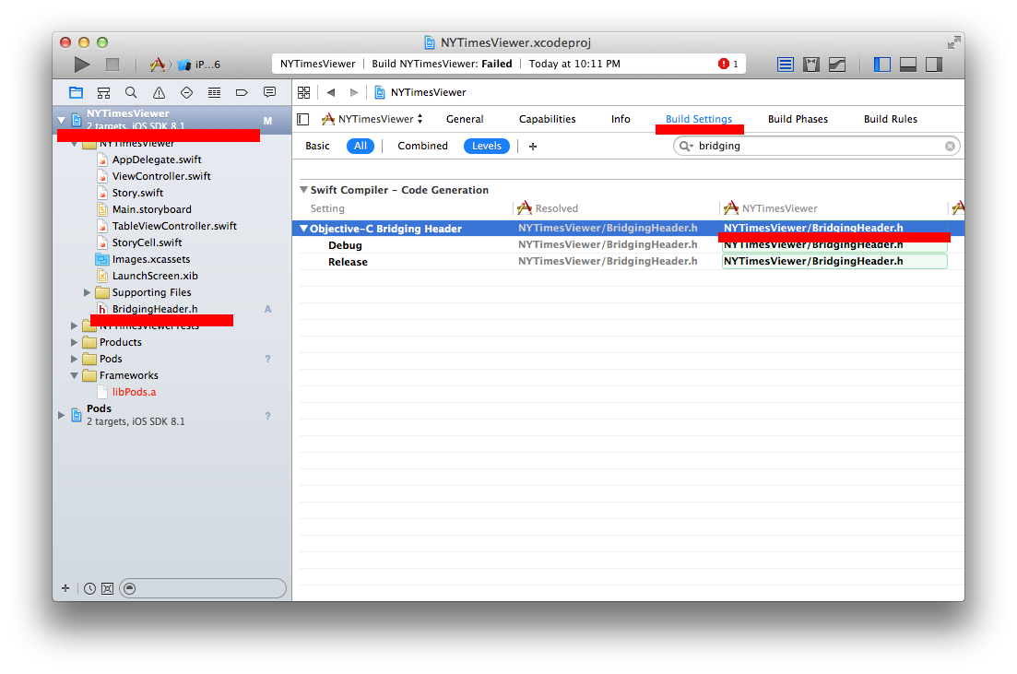Collapse the Frameworks group
The width and height of the screenshot is (1017, 674).
click(x=74, y=375)
